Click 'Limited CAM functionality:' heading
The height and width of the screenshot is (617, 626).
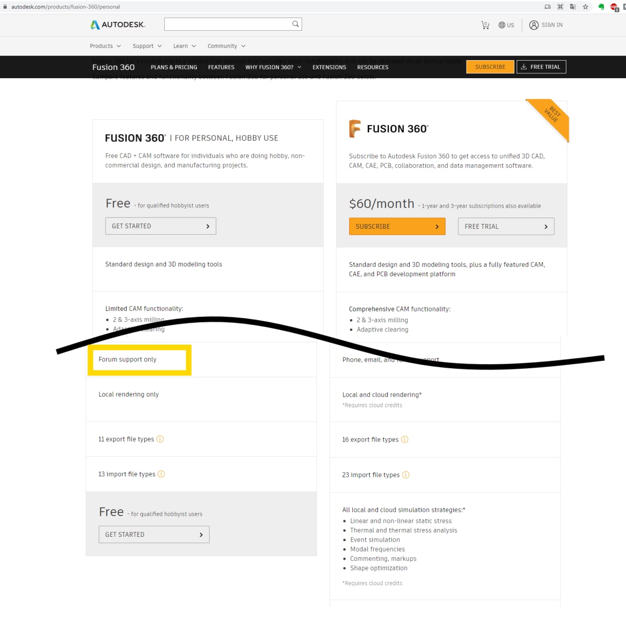click(x=144, y=308)
